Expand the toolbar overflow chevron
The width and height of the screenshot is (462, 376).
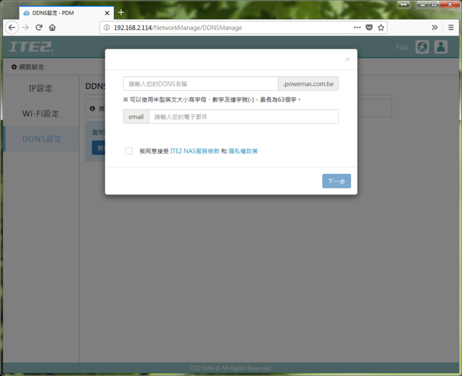click(435, 27)
